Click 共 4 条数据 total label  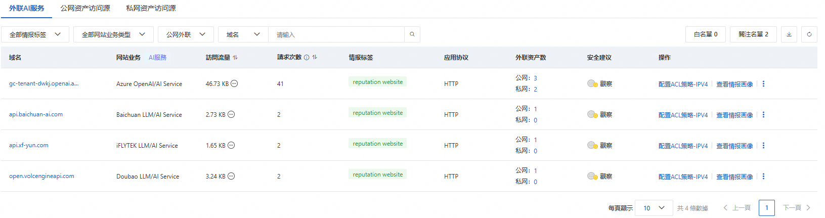[692, 208]
